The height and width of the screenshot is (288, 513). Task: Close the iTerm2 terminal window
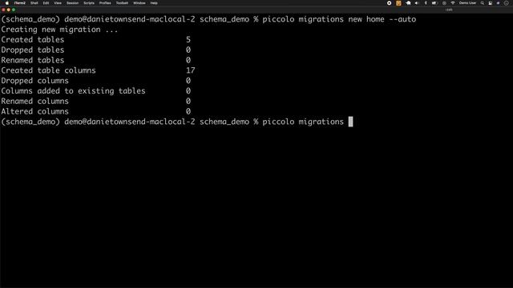click(x=3, y=10)
